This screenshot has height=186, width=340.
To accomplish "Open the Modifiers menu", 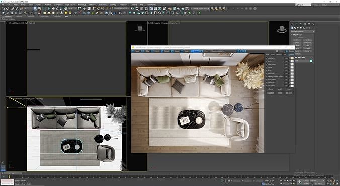I will tap(48, 5).
